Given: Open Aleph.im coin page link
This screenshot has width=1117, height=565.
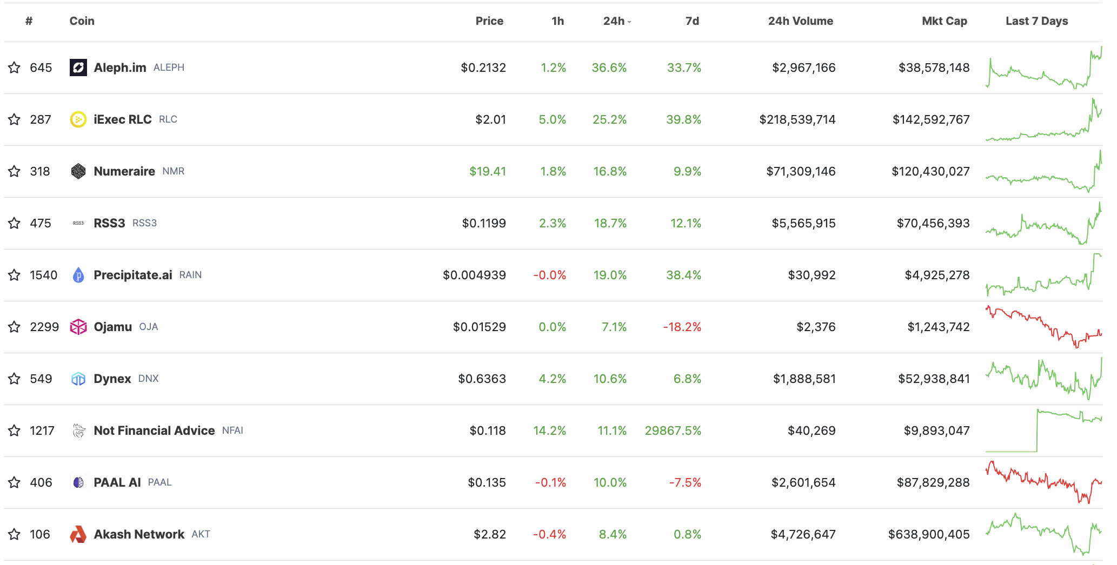Looking at the screenshot, I should coord(120,68).
